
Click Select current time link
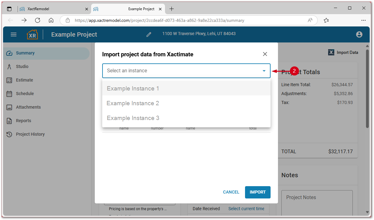pyautogui.click(x=246, y=209)
